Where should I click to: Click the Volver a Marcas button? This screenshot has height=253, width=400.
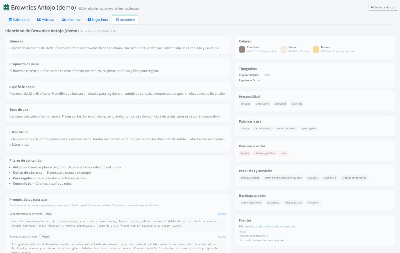(x=383, y=7)
